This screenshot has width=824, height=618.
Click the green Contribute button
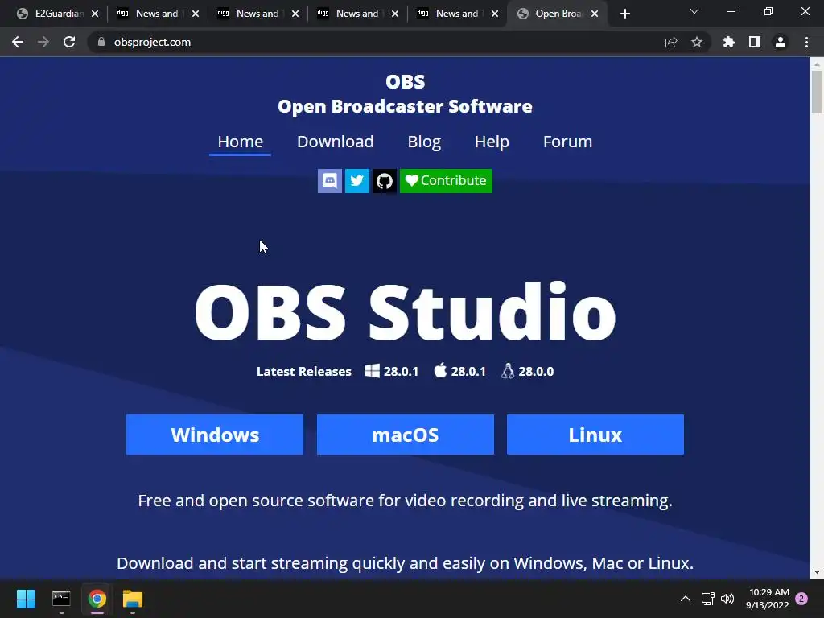tap(446, 181)
